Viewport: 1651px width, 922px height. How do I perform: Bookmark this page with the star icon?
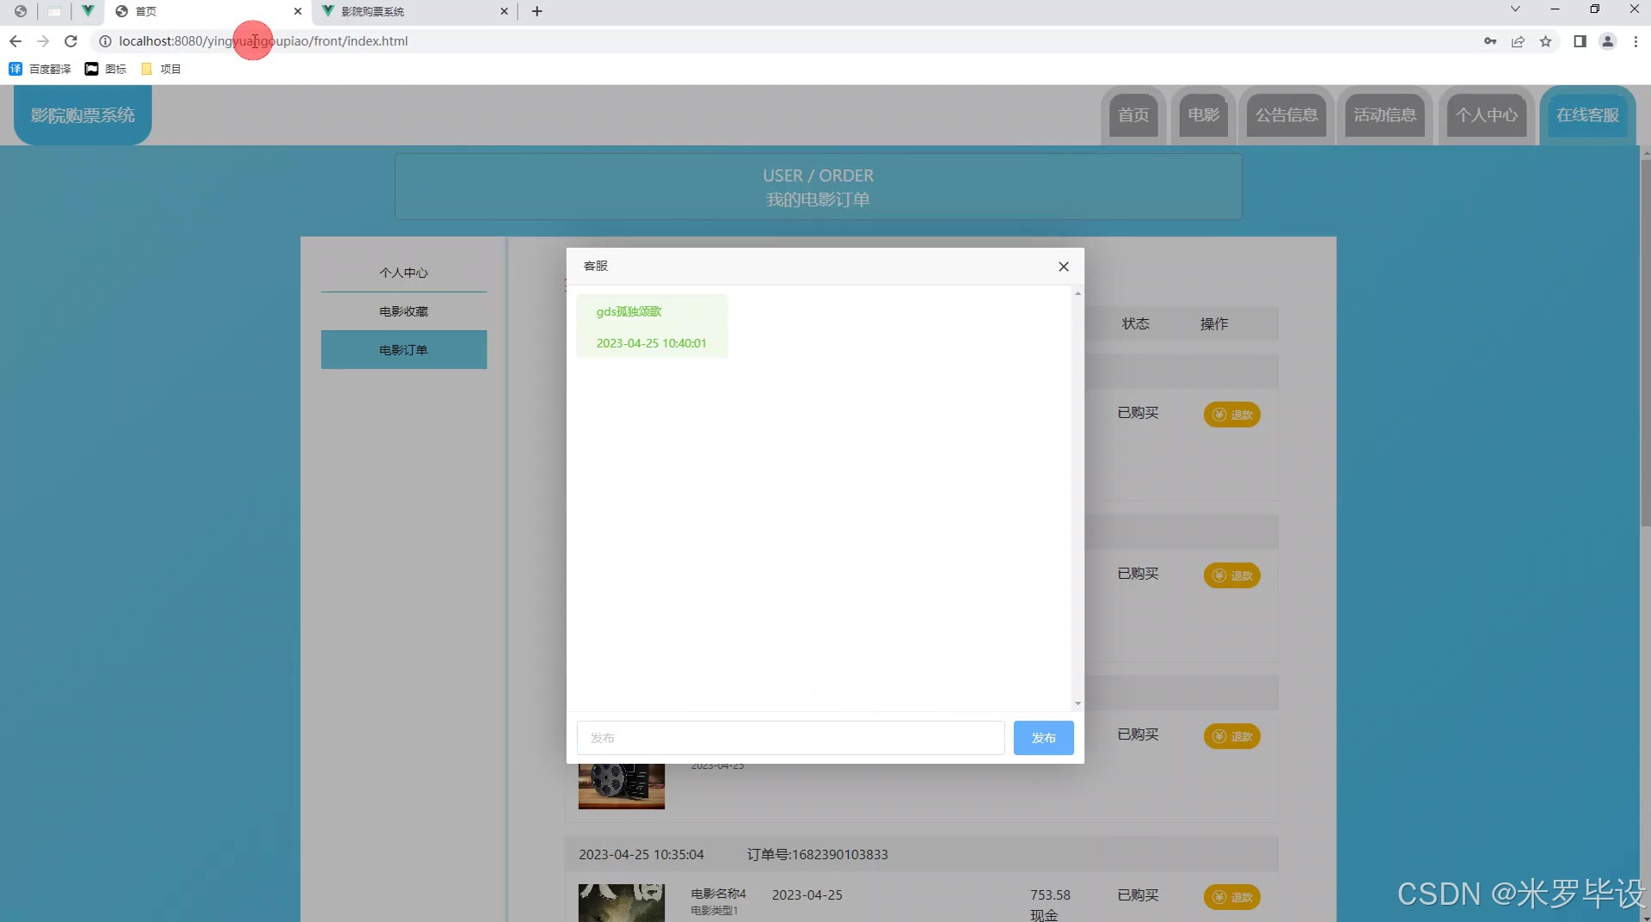tap(1545, 41)
